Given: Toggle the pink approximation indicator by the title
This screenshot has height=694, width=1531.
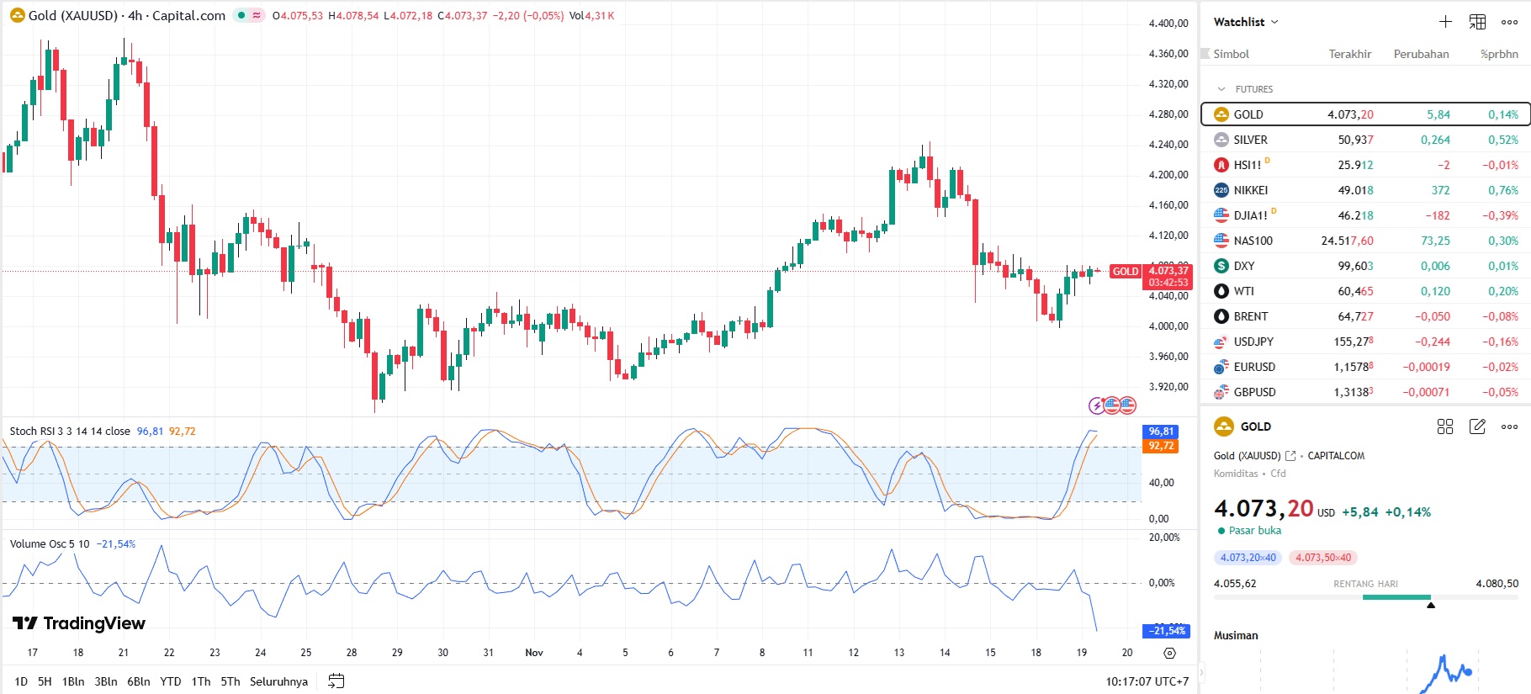Looking at the screenshot, I should pyautogui.click(x=257, y=15).
